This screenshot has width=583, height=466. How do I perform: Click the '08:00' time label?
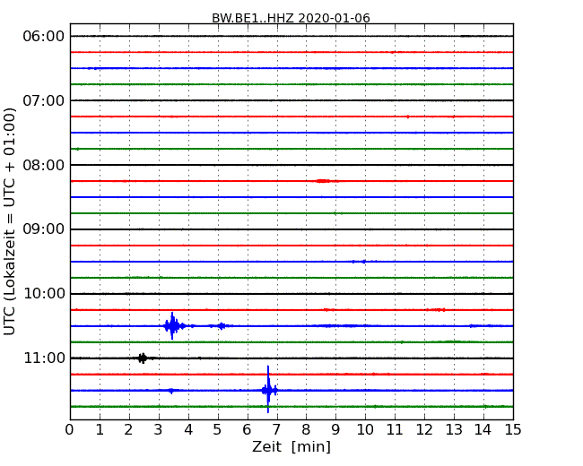click(44, 165)
